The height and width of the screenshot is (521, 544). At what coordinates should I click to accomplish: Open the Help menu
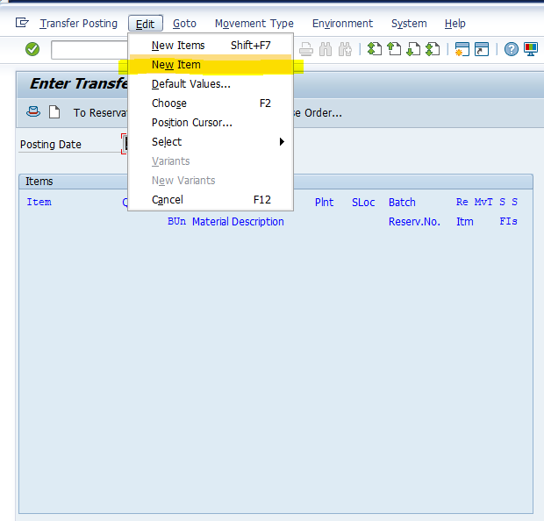455,24
